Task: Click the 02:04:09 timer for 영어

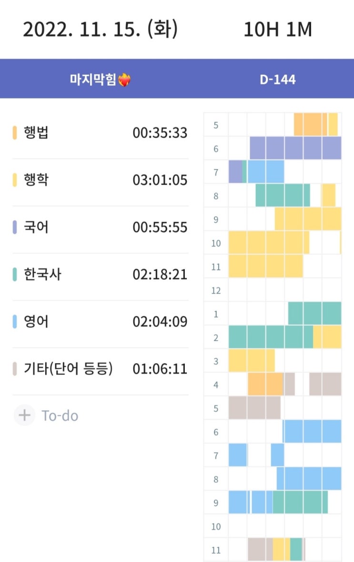Action: (160, 322)
